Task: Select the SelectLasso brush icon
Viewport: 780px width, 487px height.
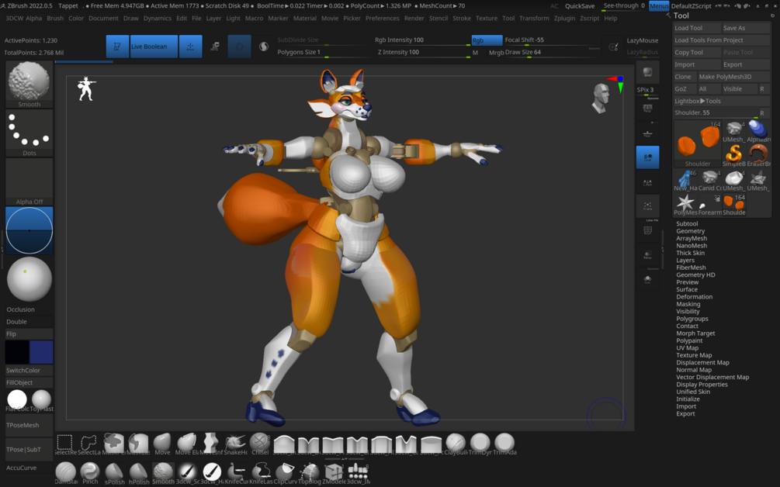Action: pos(89,444)
